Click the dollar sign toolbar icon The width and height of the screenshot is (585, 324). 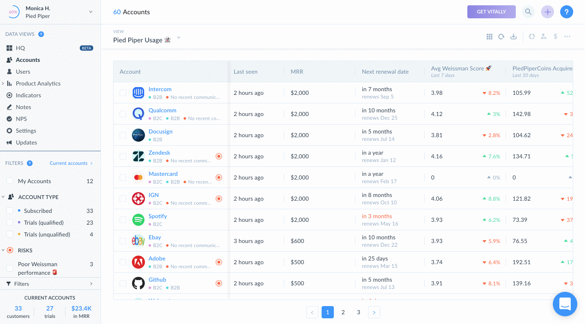555,37
